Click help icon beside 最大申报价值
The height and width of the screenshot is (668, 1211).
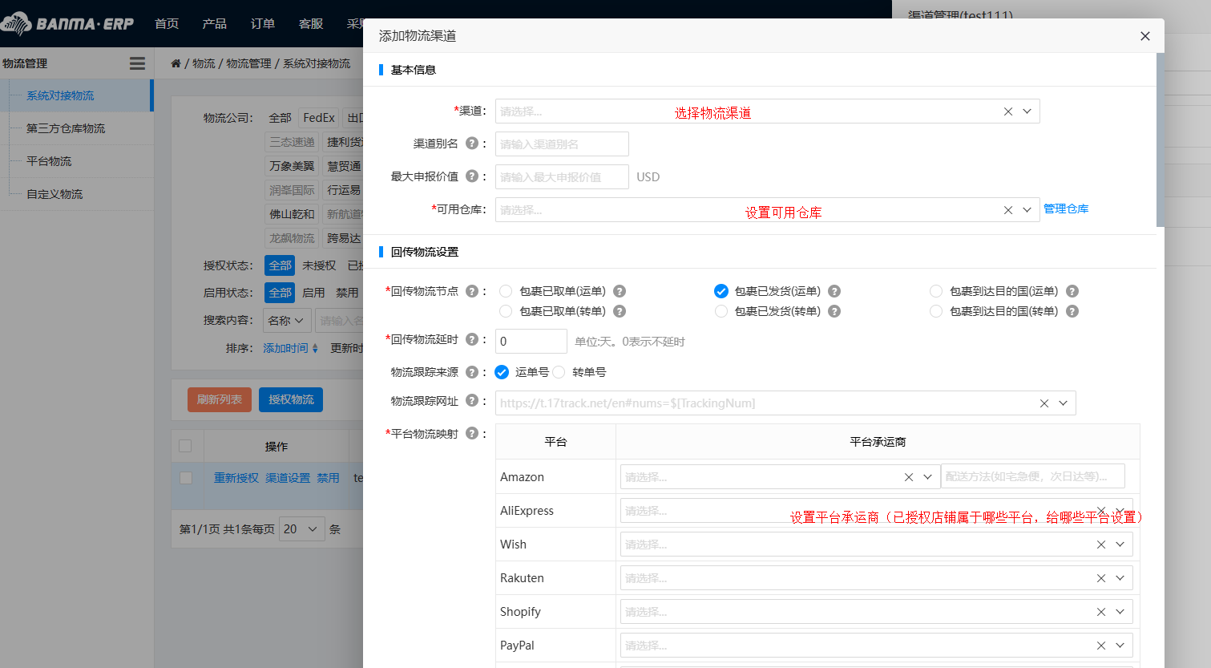pyautogui.click(x=472, y=176)
